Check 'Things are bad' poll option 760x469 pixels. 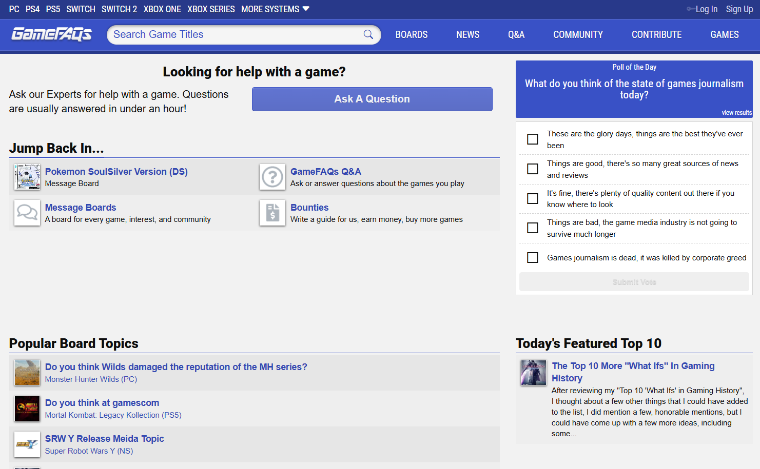[533, 228]
